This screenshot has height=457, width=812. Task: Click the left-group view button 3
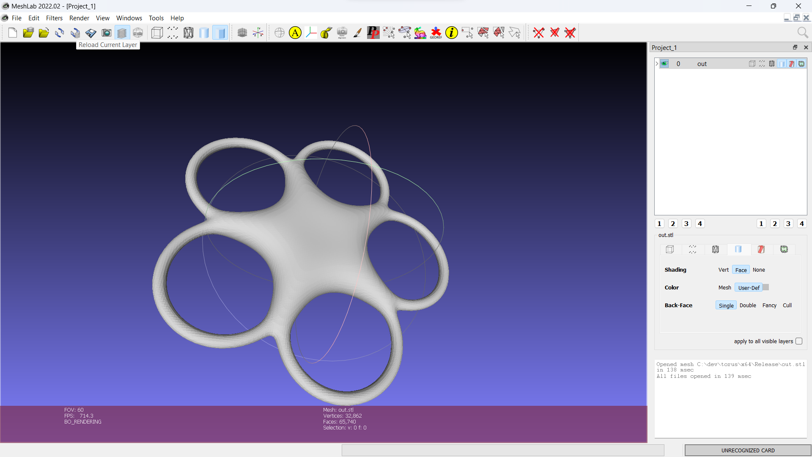coord(686,224)
